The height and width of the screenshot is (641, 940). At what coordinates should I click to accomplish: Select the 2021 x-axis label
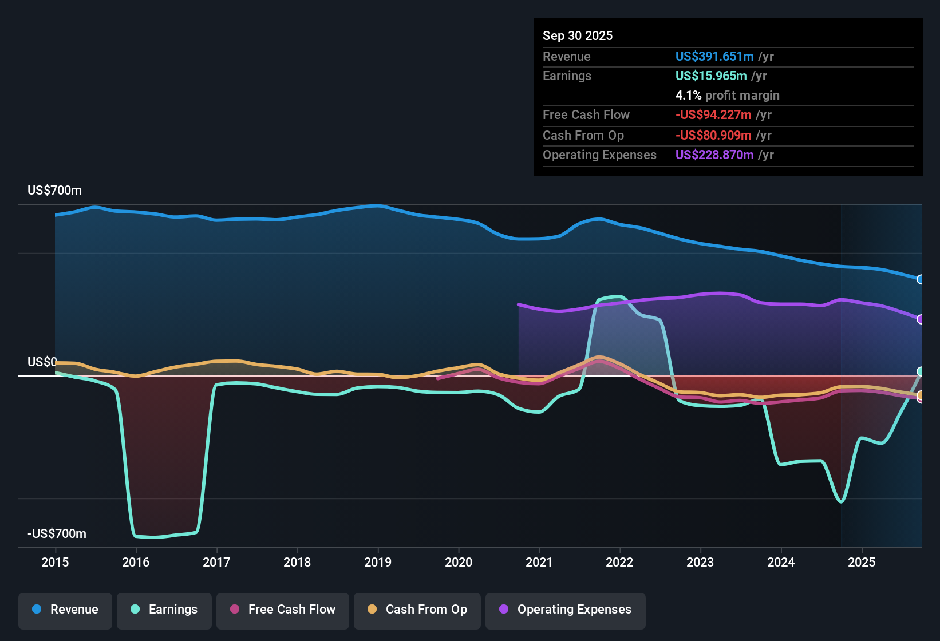539,563
